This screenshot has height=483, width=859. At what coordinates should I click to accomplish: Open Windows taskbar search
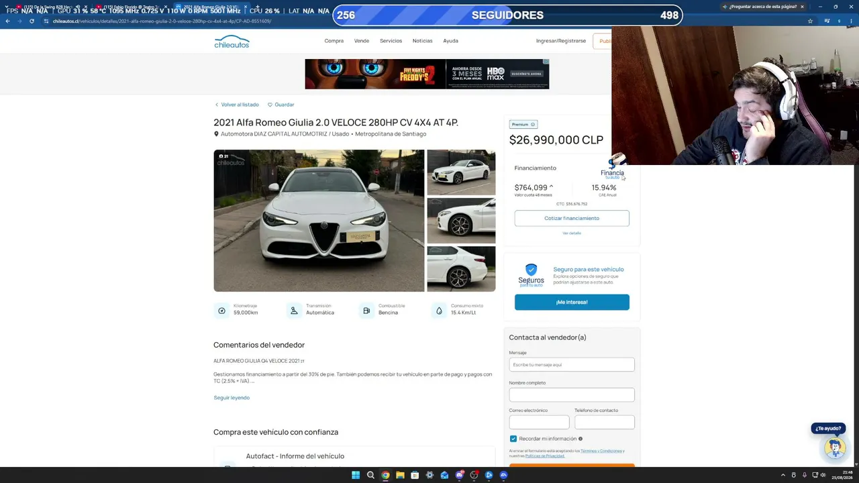tap(370, 475)
